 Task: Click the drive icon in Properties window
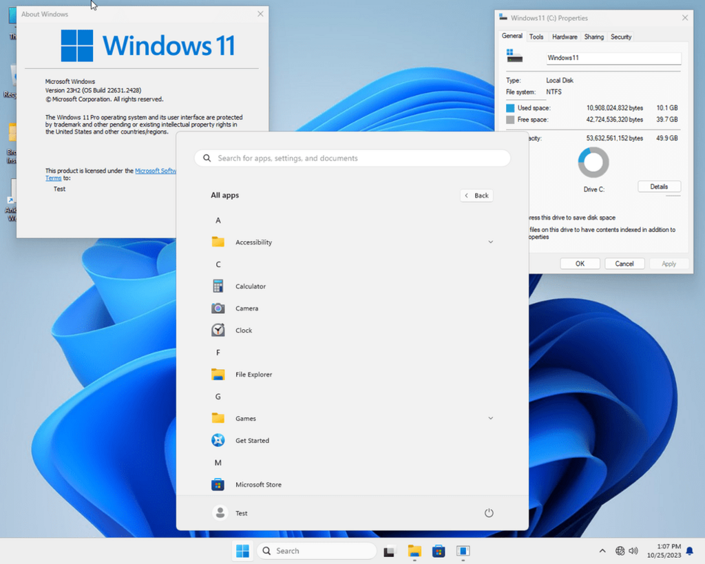tap(514, 56)
